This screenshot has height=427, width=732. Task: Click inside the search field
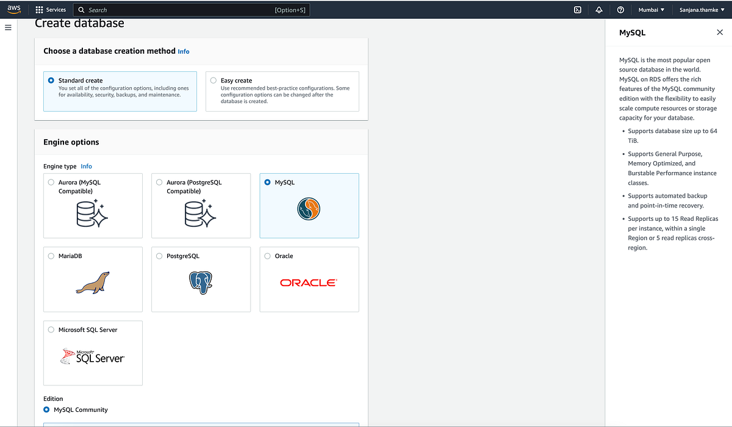tap(183, 10)
